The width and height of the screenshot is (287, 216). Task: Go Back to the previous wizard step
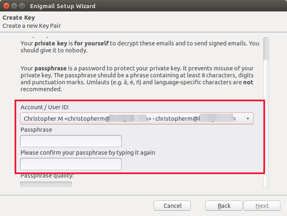224,206
